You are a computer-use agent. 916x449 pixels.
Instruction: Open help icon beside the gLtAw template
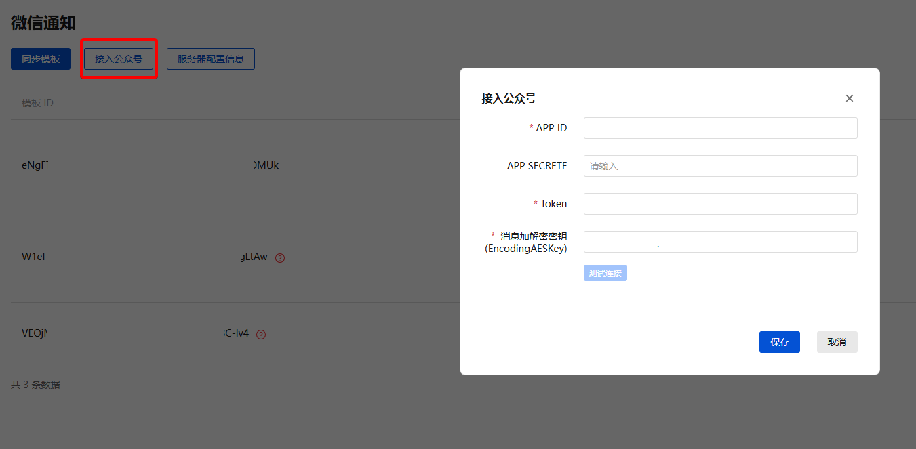point(280,257)
